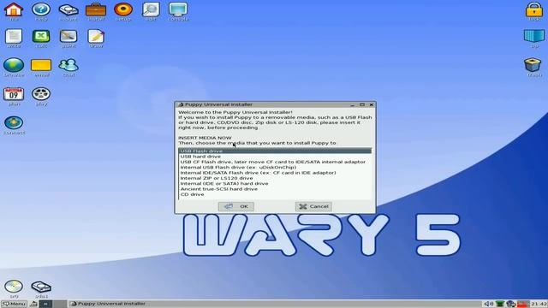Open the sda1 hard drive icon

pos(41,287)
